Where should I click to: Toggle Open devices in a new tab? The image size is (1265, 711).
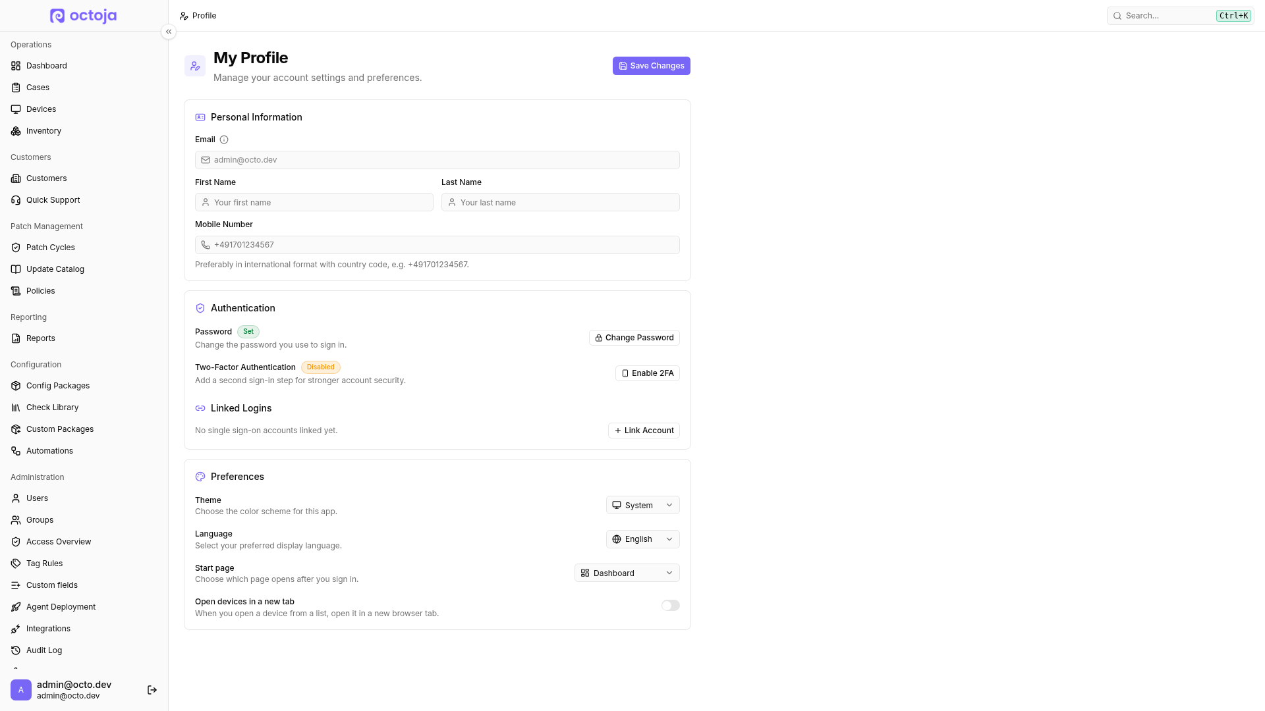[671, 606]
